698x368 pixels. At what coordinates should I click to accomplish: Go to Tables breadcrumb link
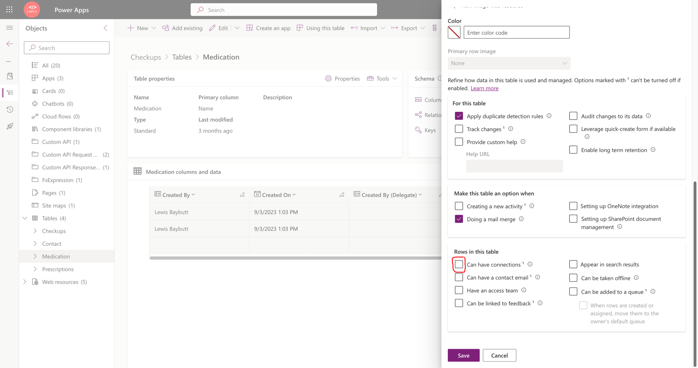pyautogui.click(x=182, y=57)
